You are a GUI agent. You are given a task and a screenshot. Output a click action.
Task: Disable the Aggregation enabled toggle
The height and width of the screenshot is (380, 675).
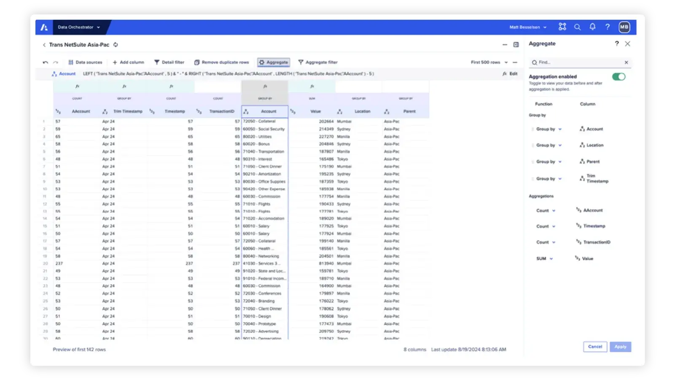(x=619, y=76)
